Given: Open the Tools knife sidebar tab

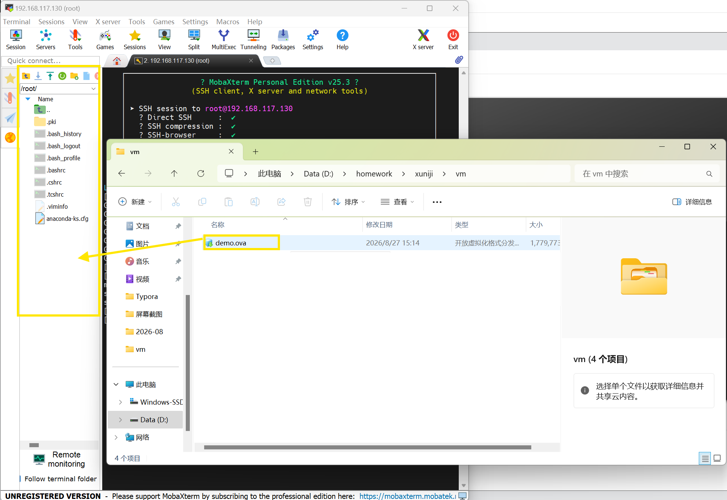Looking at the screenshot, I should coord(10,98).
